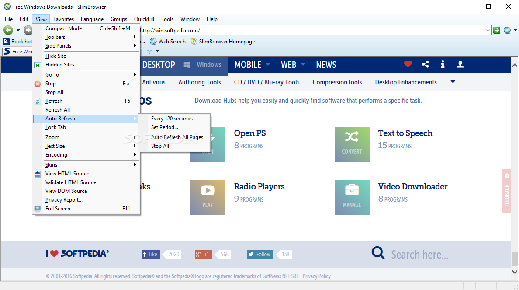Toggle Lock Tab option

[86, 127]
